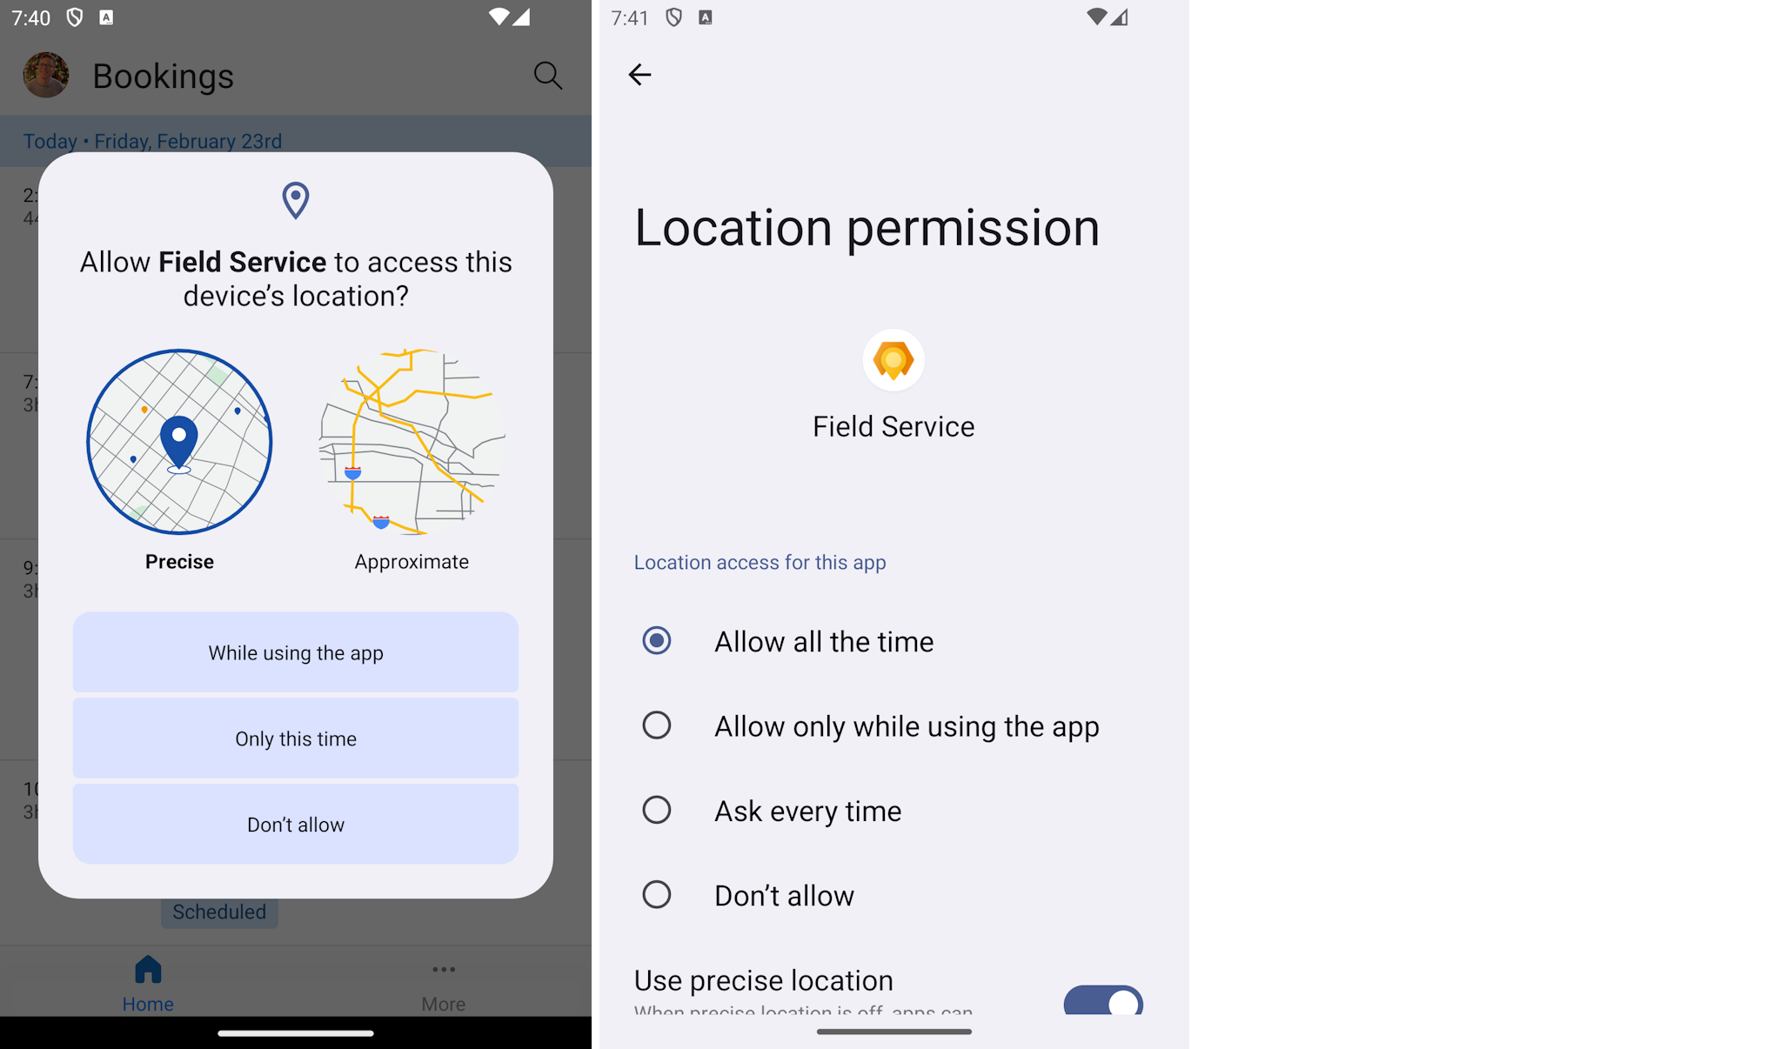Open Location access for this app section
The image size is (1787, 1049).
click(760, 561)
